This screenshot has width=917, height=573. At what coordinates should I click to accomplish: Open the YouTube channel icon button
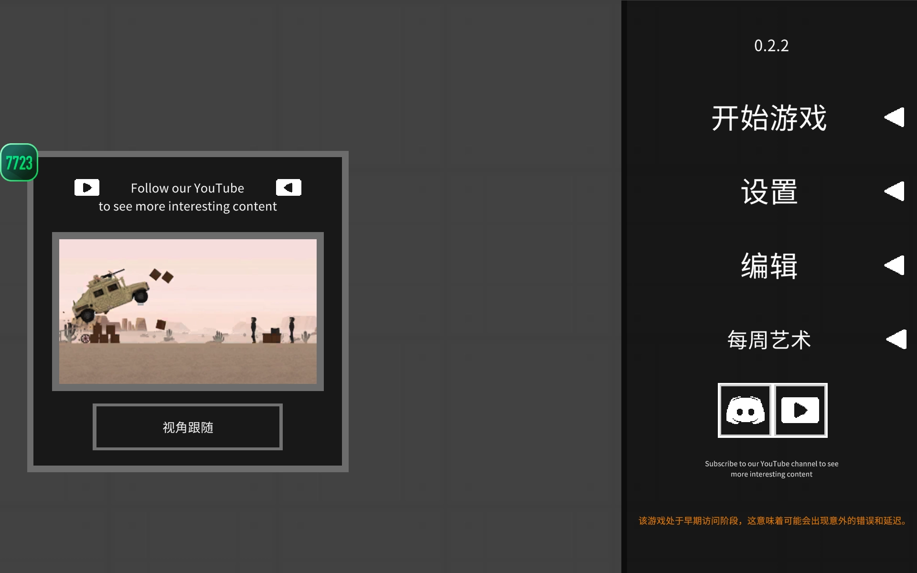[x=800, y=410]
